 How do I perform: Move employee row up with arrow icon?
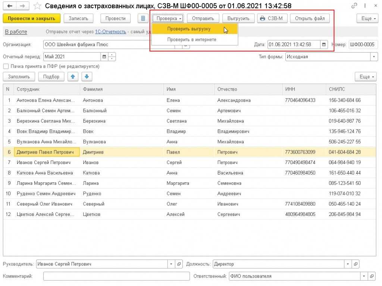tap(72, 76)
